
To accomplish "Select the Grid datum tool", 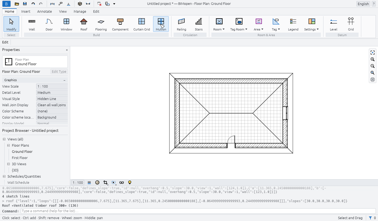I will click(x=351, y=24).
